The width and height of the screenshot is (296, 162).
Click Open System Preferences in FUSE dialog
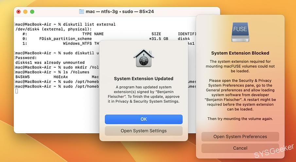pos(240,137)
